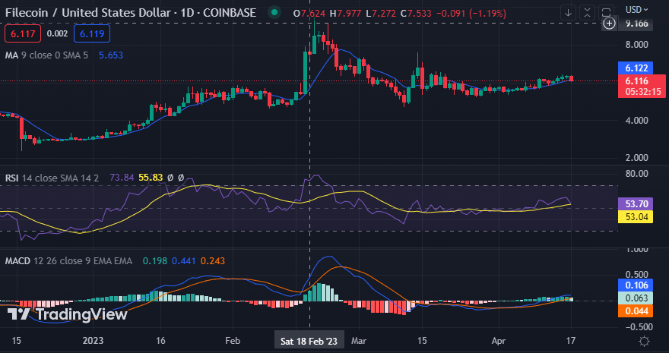Click the orange signal value 0.243
The width and height of the screenshot is (669, 353).
pos(212,260)
